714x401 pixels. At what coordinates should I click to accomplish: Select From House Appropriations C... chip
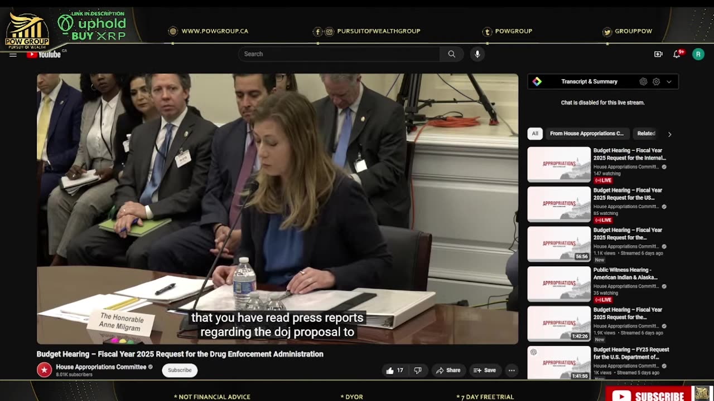(587, 134)
